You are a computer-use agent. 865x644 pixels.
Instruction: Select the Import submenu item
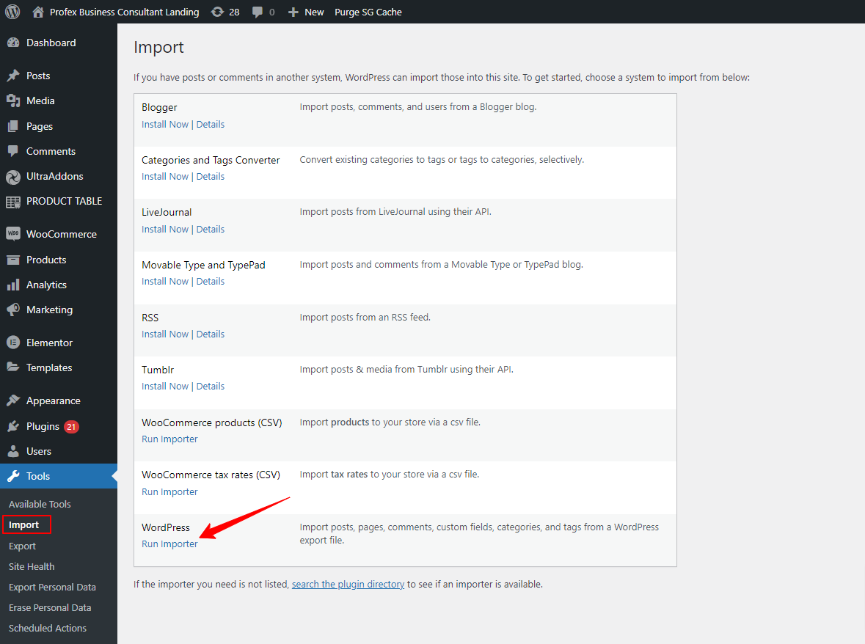[23, 525]
